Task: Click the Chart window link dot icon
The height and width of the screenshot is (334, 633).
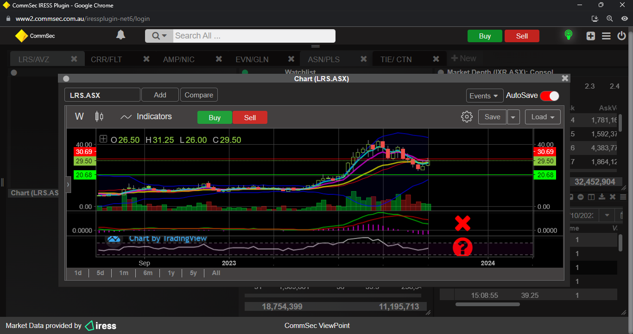Action: (66, 79)
